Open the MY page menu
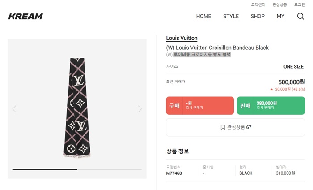 (280, 17)
